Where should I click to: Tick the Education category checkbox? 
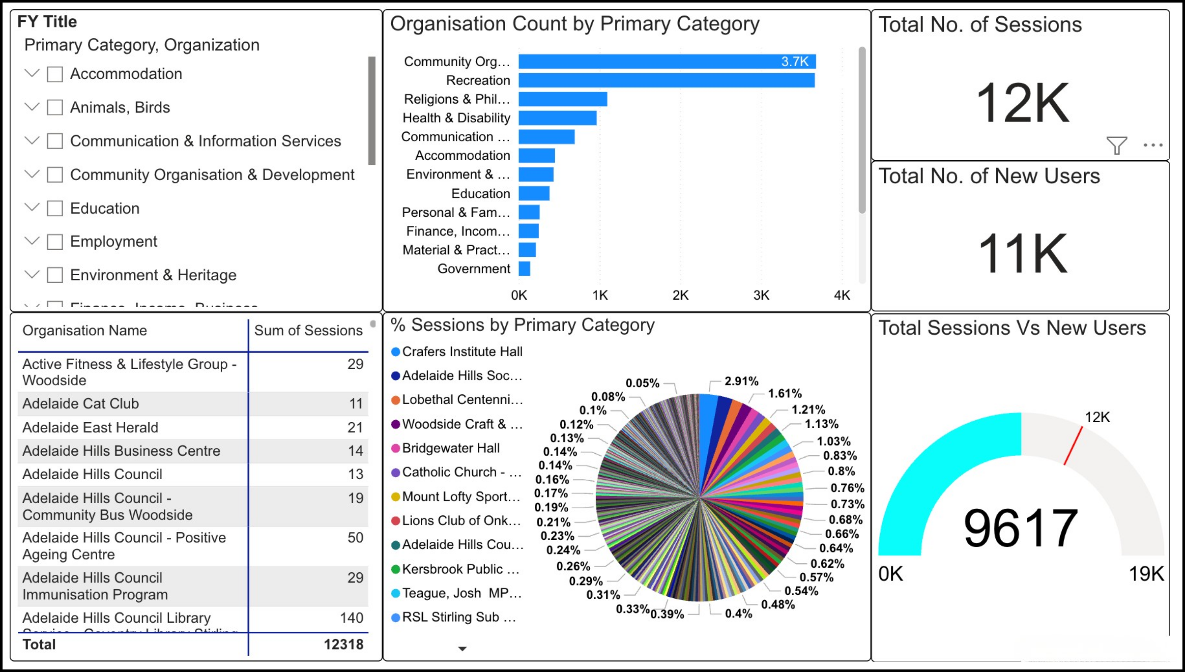pyautogui.click(x=55, y=209)
